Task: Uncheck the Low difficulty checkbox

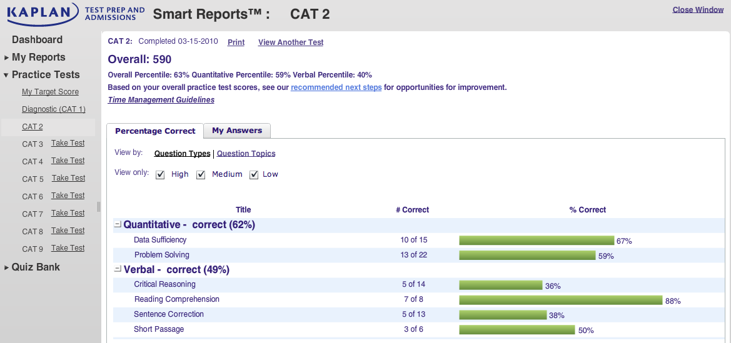Action: click(254, 175)
